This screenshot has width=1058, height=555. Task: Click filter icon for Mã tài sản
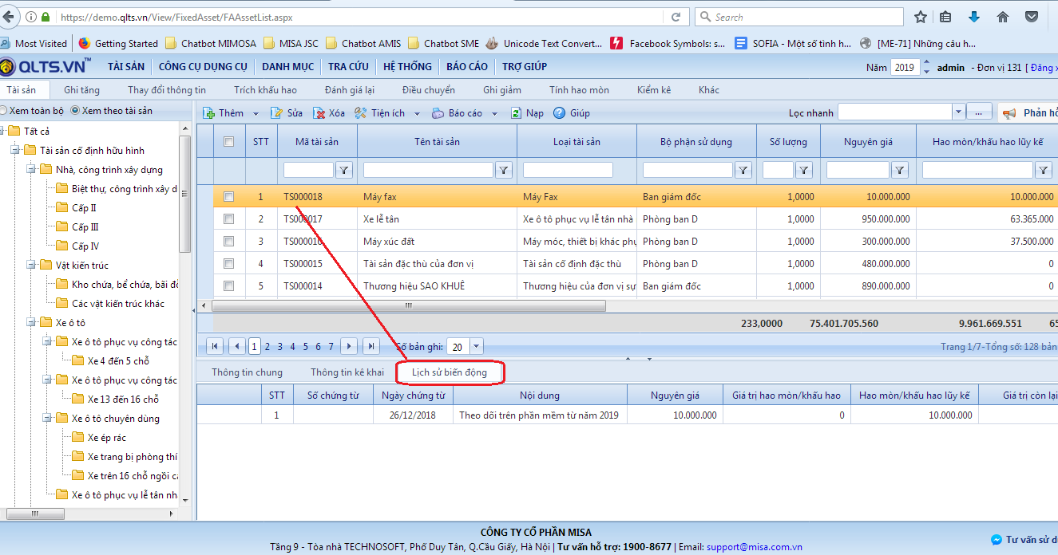(x=343, y=170)
